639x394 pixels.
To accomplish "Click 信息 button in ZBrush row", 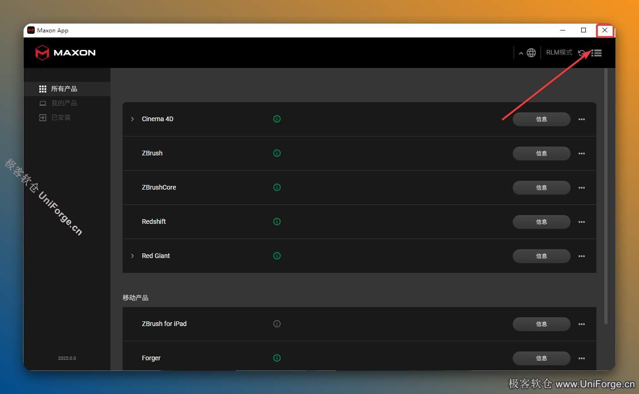I will [x=541, y=154].
